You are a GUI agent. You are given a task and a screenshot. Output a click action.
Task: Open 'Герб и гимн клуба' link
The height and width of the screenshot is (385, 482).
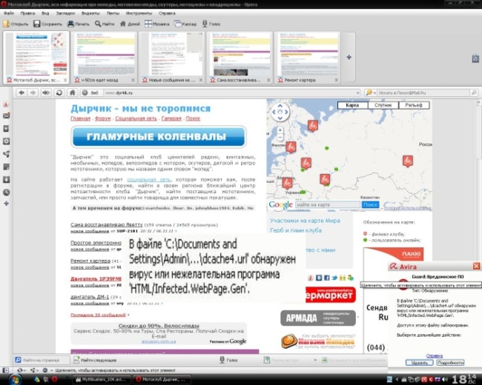pos(296,230)
